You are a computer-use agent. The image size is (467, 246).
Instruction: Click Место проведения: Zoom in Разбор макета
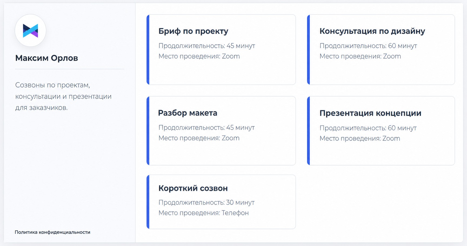pos(199,138)
